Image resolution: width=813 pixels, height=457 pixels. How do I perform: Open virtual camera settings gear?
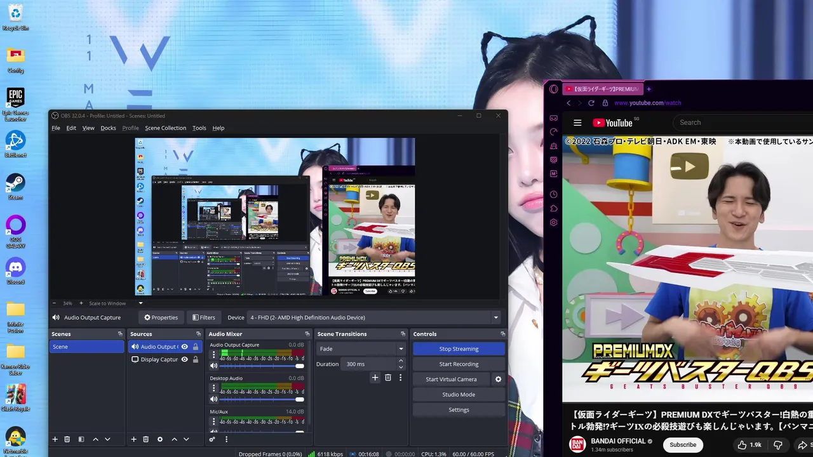(498, 380)
